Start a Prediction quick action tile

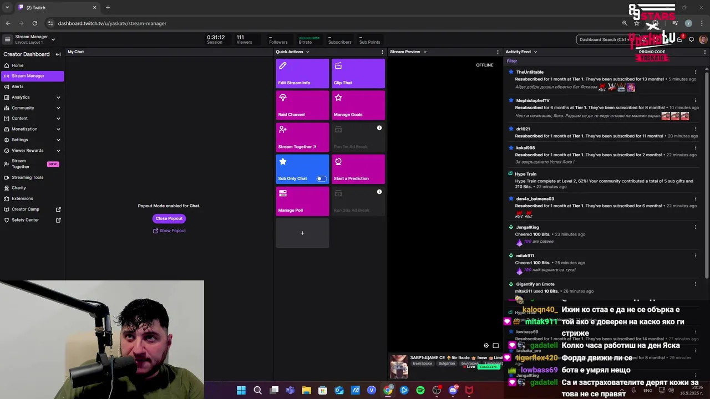click(358, 170)
